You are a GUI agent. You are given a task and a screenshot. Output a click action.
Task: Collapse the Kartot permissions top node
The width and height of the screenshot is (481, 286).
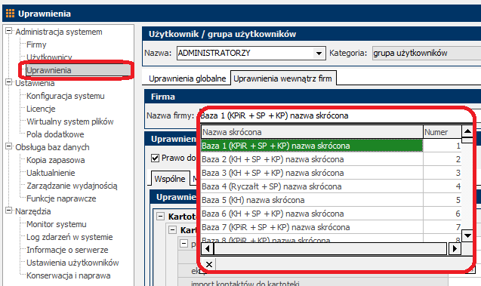(x=160, y=217)
